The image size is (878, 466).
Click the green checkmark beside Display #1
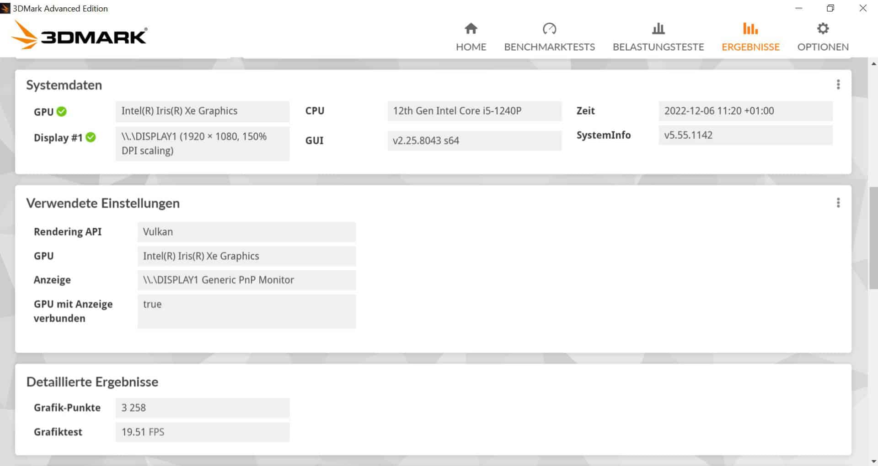click(x=91, y=137)
